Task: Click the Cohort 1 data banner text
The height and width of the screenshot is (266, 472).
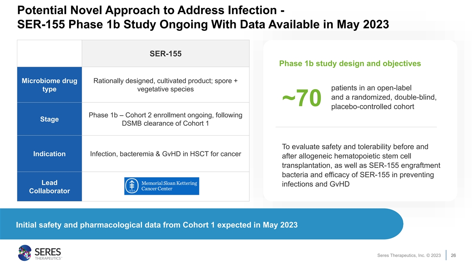Action: coord(157,225)
